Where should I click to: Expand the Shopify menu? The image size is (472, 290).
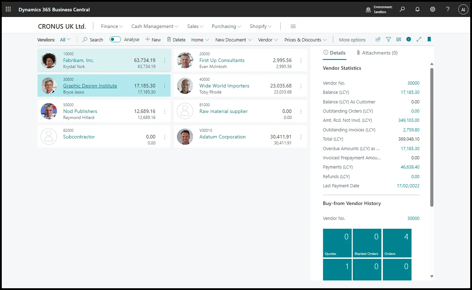click(x=260, y=26)
